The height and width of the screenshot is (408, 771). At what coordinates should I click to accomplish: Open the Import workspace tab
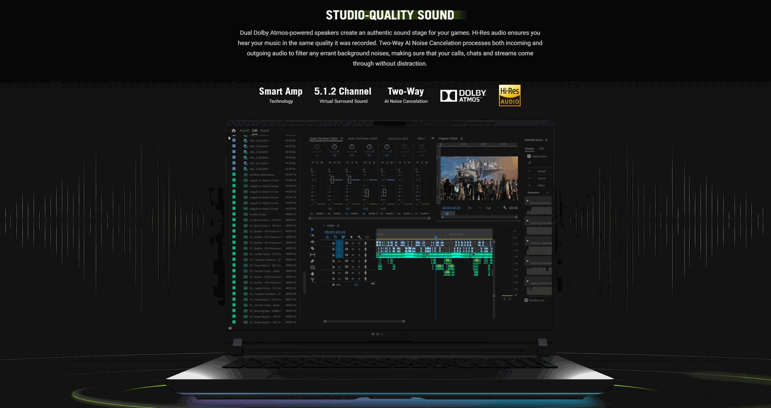coord(244,131)
